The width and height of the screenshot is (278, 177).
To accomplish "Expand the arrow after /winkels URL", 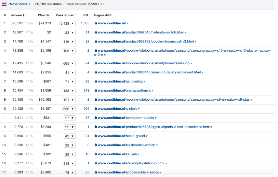I will [139, 109].
